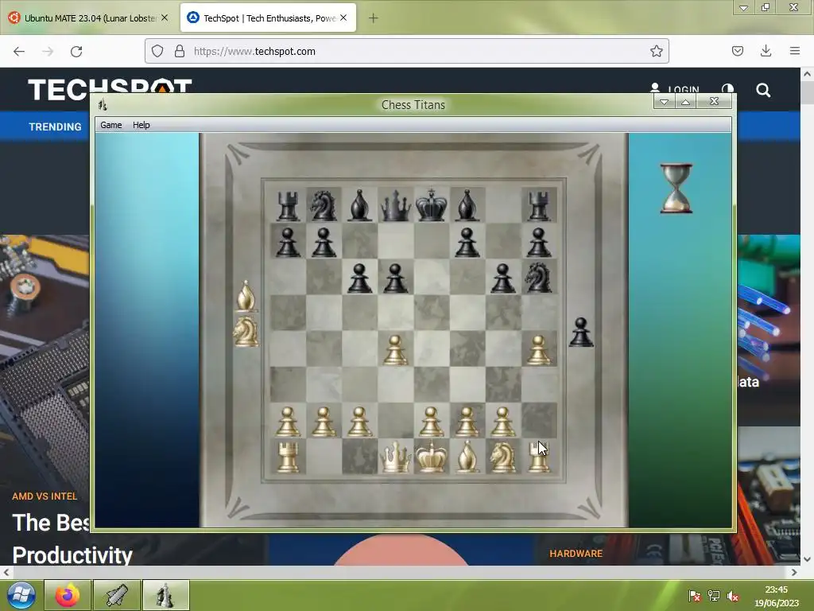Select the black king on e8
The width and height of the screenshot is (814, 611).
tap(431, 205)
